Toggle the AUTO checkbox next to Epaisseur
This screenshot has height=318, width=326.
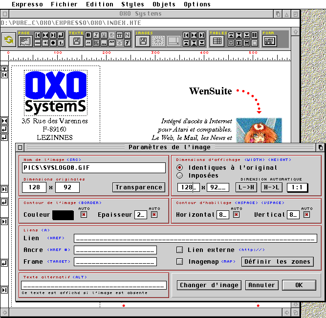pyautogui.click(x=154, y=214)
